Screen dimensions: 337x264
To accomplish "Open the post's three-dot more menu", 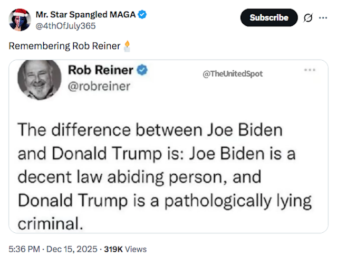I will pos(323,18).
